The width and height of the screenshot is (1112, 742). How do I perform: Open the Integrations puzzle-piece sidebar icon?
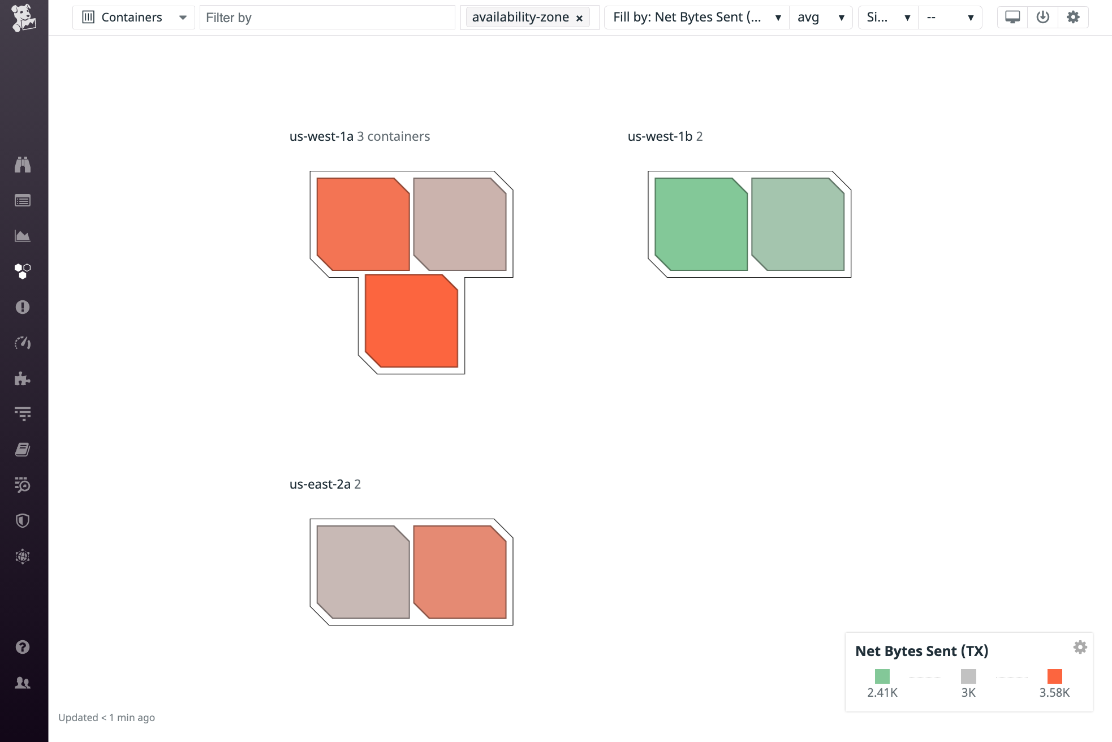click(x=23, y=378)
